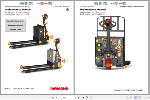This screenshot has width=150, height=100.
Task: Click hotspot on upper truck black battery box
Action: (x=41, y=32)
